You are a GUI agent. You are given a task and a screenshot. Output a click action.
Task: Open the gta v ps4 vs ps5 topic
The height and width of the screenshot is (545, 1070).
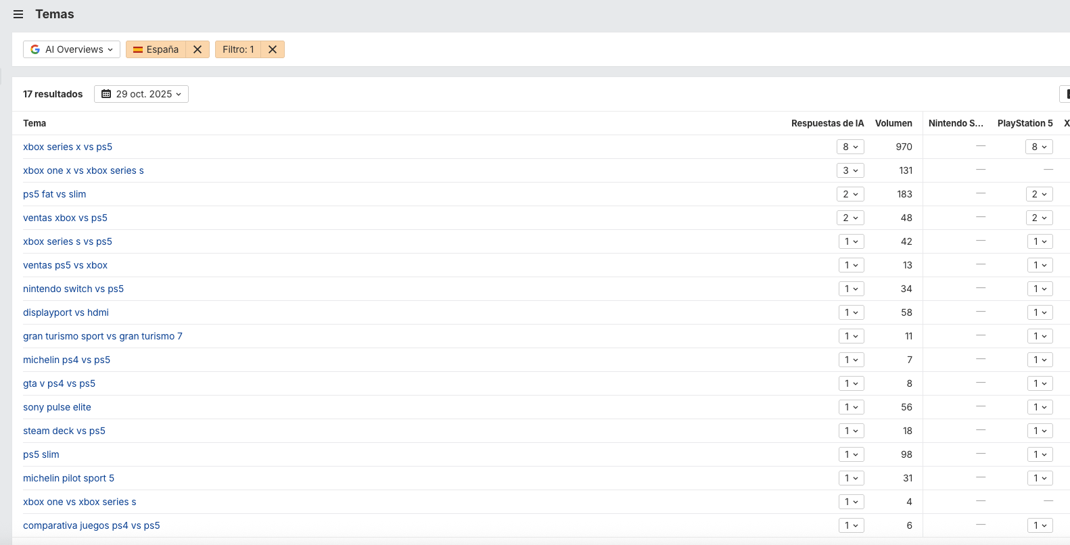click(x=59, y=383)
